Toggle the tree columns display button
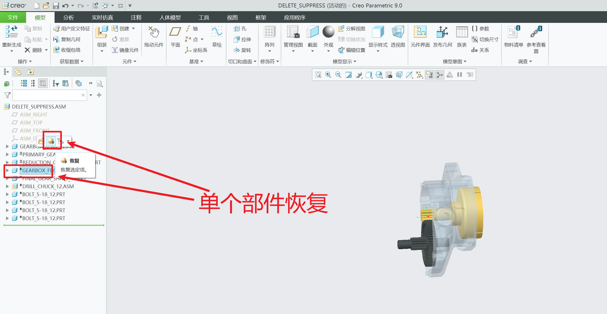The width and height of the screenshot is (607, 314). 43,83
